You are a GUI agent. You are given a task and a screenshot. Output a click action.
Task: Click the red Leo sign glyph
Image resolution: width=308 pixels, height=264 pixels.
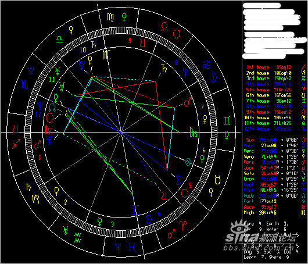click(164, 27)
